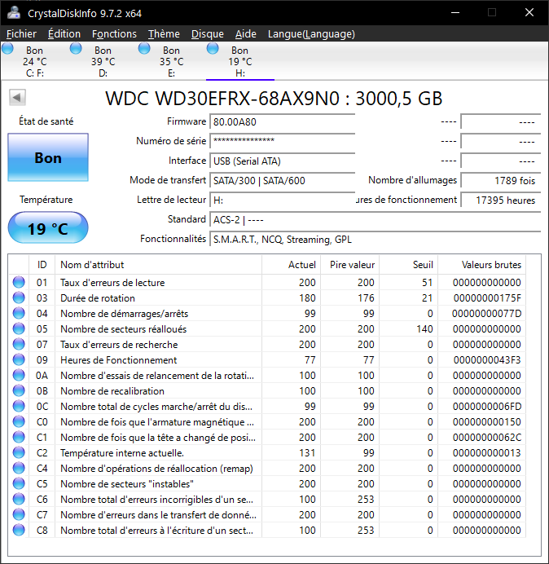
Task: Click the drive letter field H:
Action: click(282, 200)
